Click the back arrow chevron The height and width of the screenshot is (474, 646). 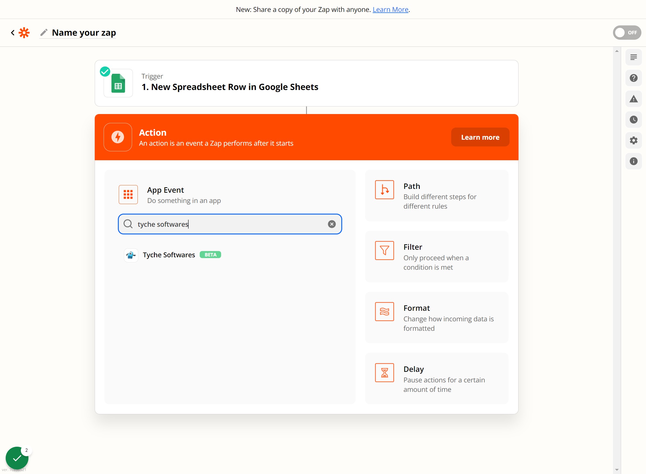pyautogui.click(x=13, y=33)
